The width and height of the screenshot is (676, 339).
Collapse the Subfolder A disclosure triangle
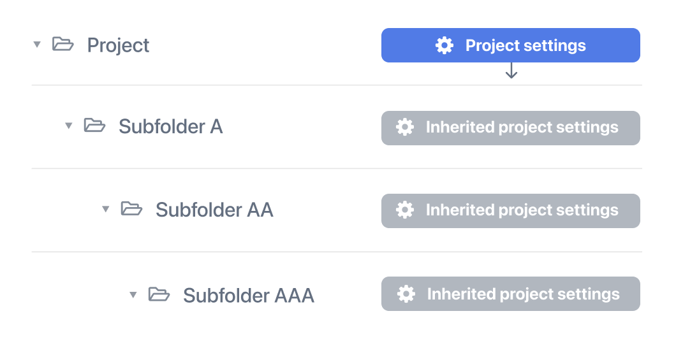pos(68,126)
